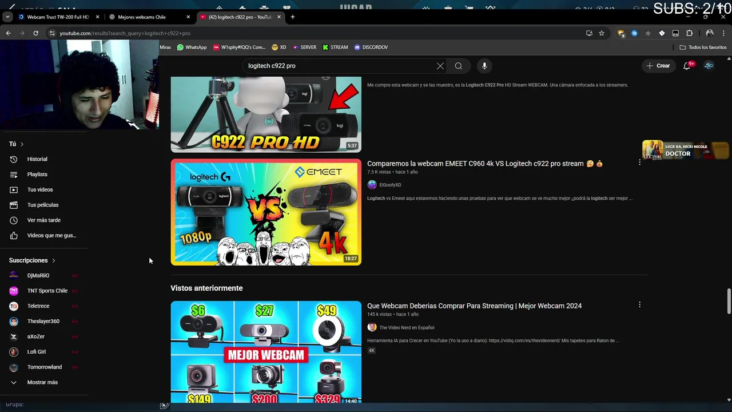Clear the search text with the X
The width and height of the screenshot is (732, 412).
point(440,66)
